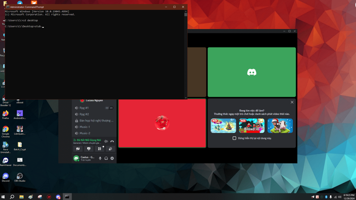
Task: Open Discord user settings gear
Action: [x=112, y=158]
